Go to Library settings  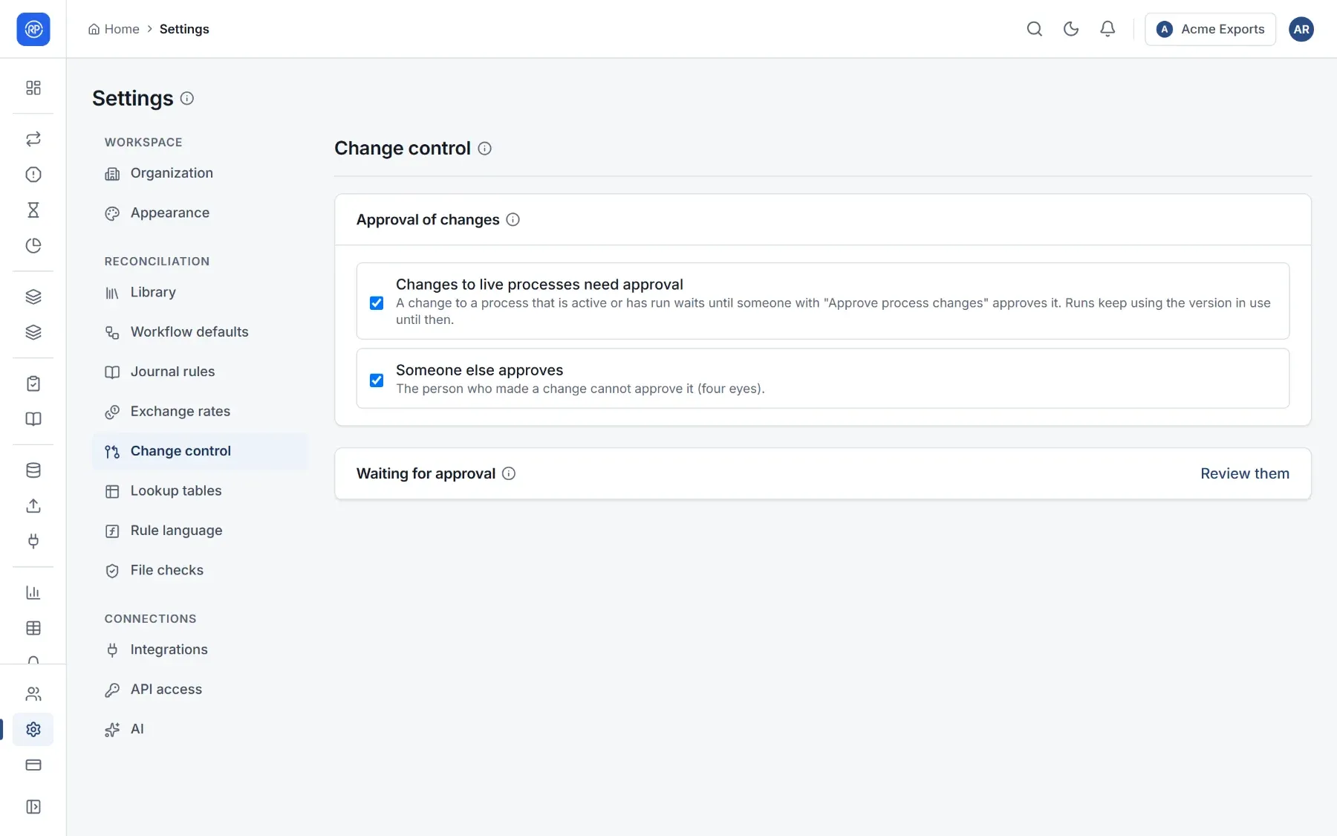tap(200, 292)
